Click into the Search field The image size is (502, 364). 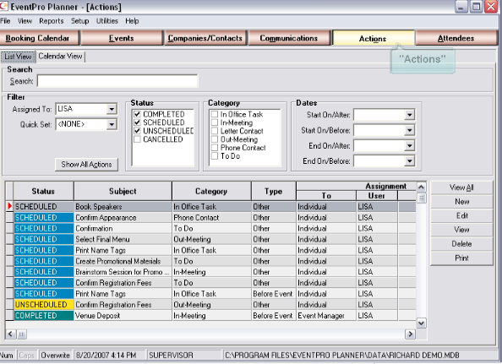point(117,81)
